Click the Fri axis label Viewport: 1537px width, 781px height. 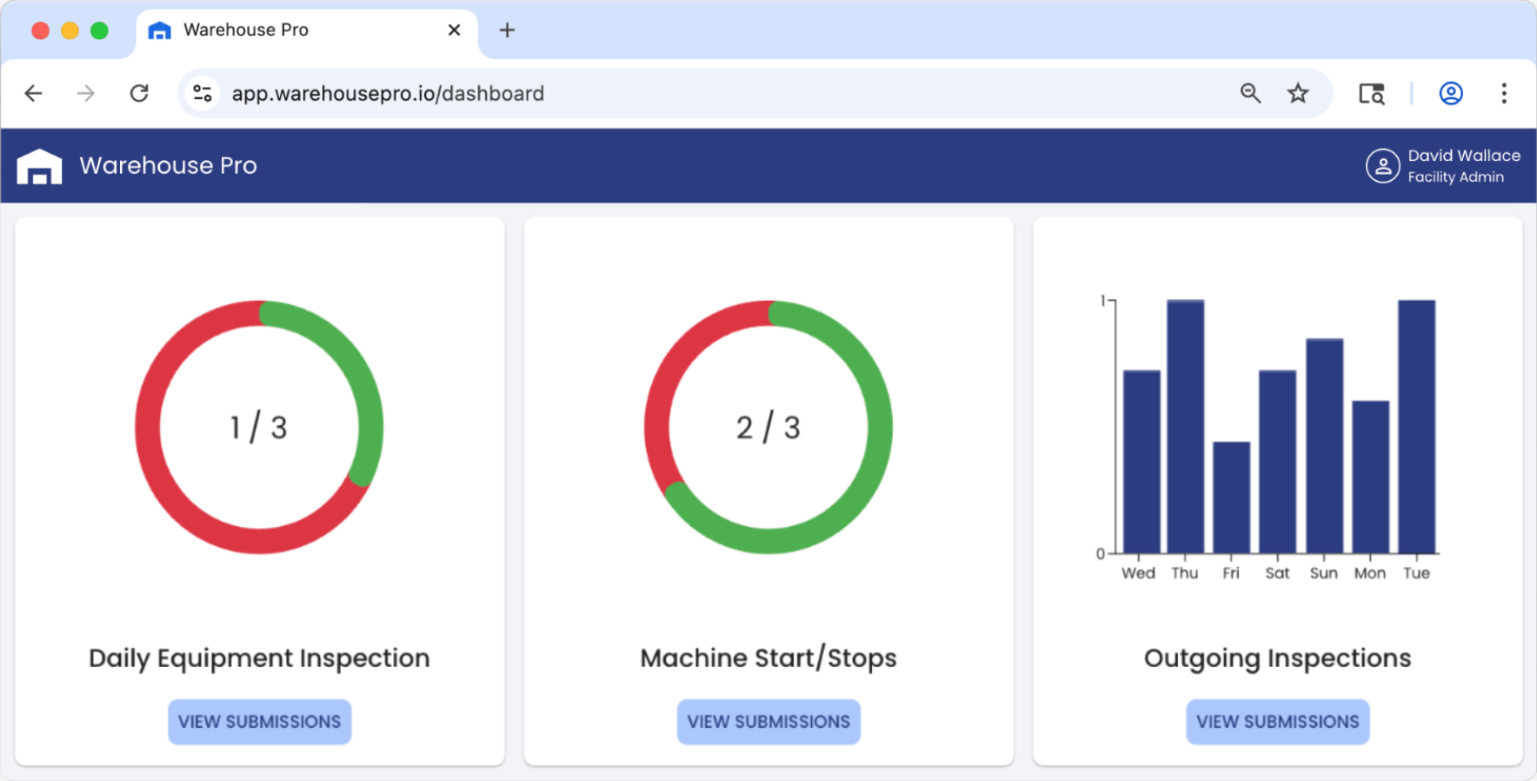(1231, 573)
